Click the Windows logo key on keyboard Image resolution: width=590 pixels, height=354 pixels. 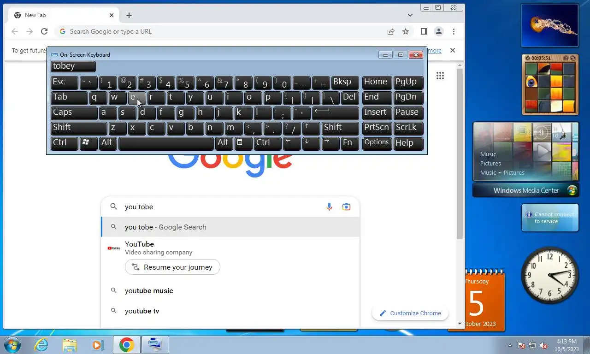pyautogui.click(x=88, y=144)
